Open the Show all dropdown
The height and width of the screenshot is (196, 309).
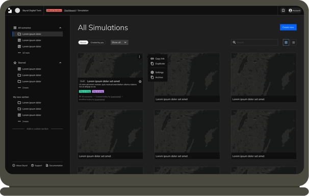tap(119, 42)
